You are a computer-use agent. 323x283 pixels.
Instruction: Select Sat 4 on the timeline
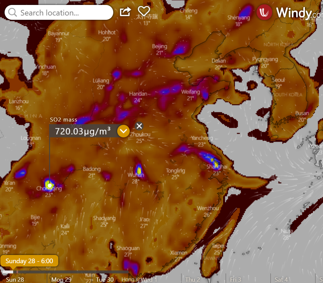click(x=281, y=279)
